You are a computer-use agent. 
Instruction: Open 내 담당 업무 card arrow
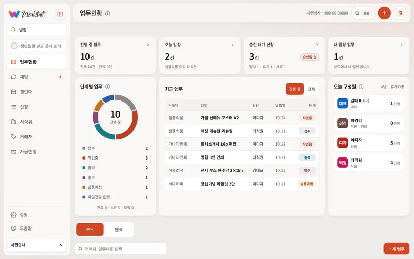(402, 45)
